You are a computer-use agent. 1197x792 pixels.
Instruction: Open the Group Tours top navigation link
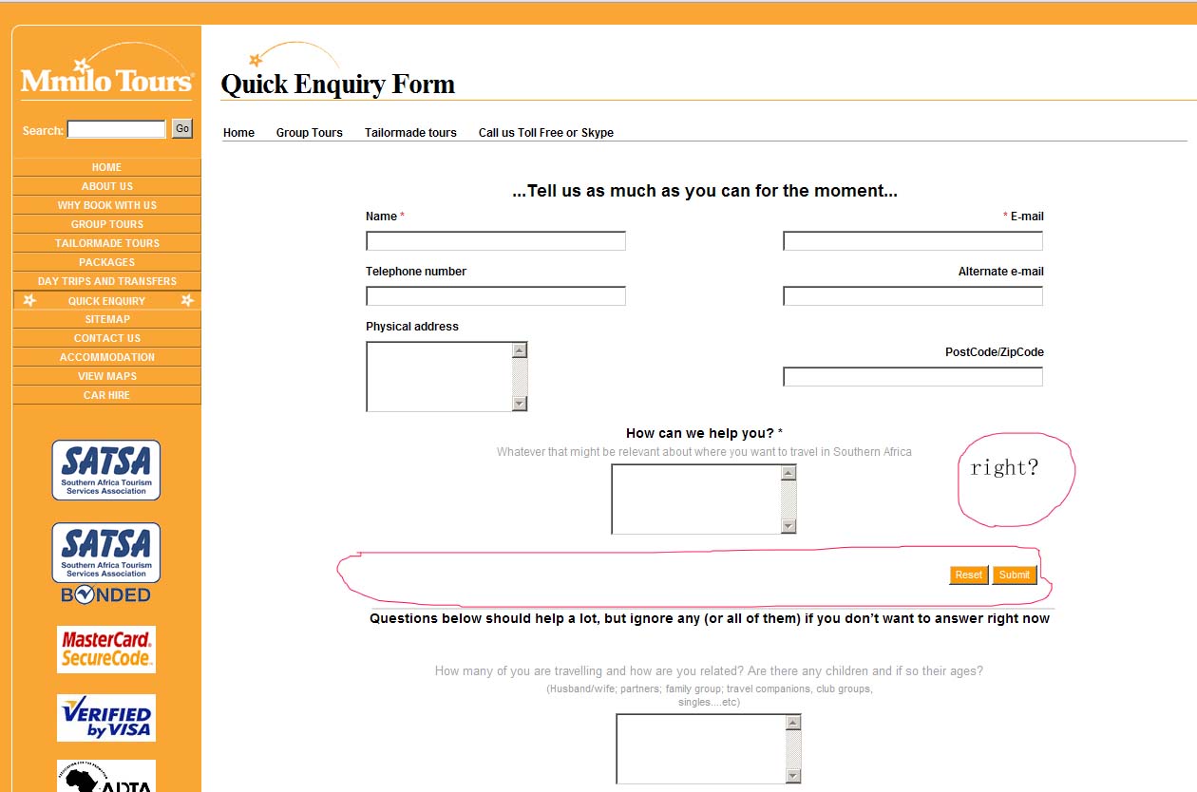[309, 133]
